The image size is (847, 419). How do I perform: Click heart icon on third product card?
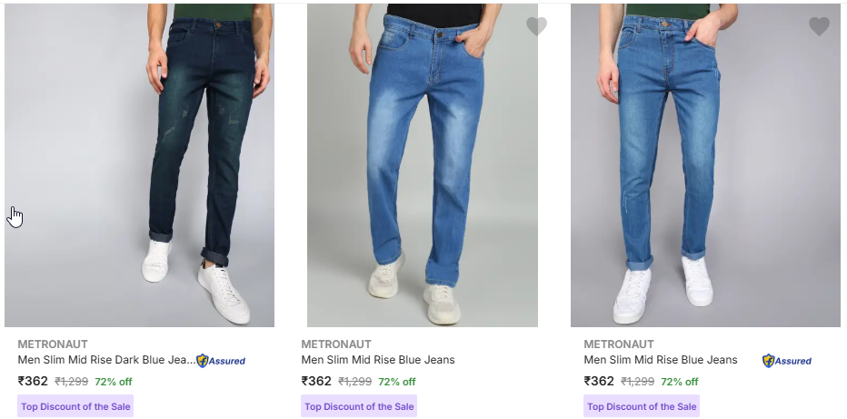pos(819,26)
